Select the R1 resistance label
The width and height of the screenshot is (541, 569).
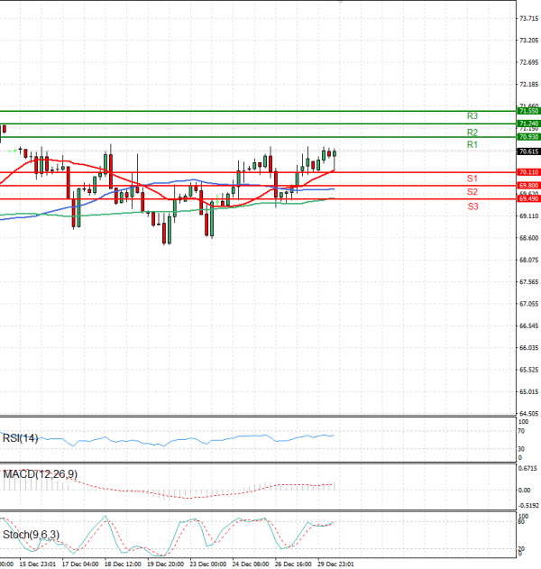(x=472, y=144)
